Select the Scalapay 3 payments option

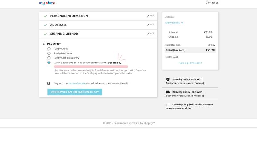click(x=49, y=63)
